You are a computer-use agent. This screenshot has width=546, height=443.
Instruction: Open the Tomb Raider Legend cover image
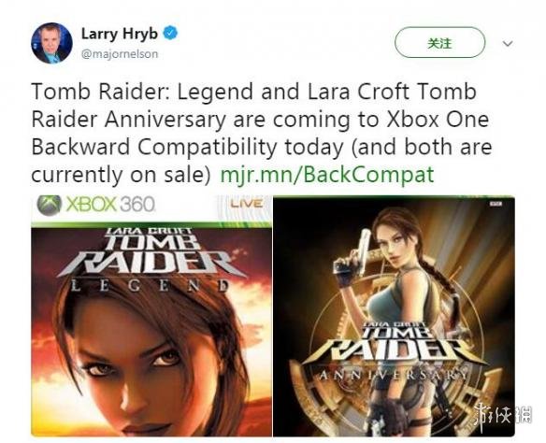pyautogui.click(x=151, y=316)
